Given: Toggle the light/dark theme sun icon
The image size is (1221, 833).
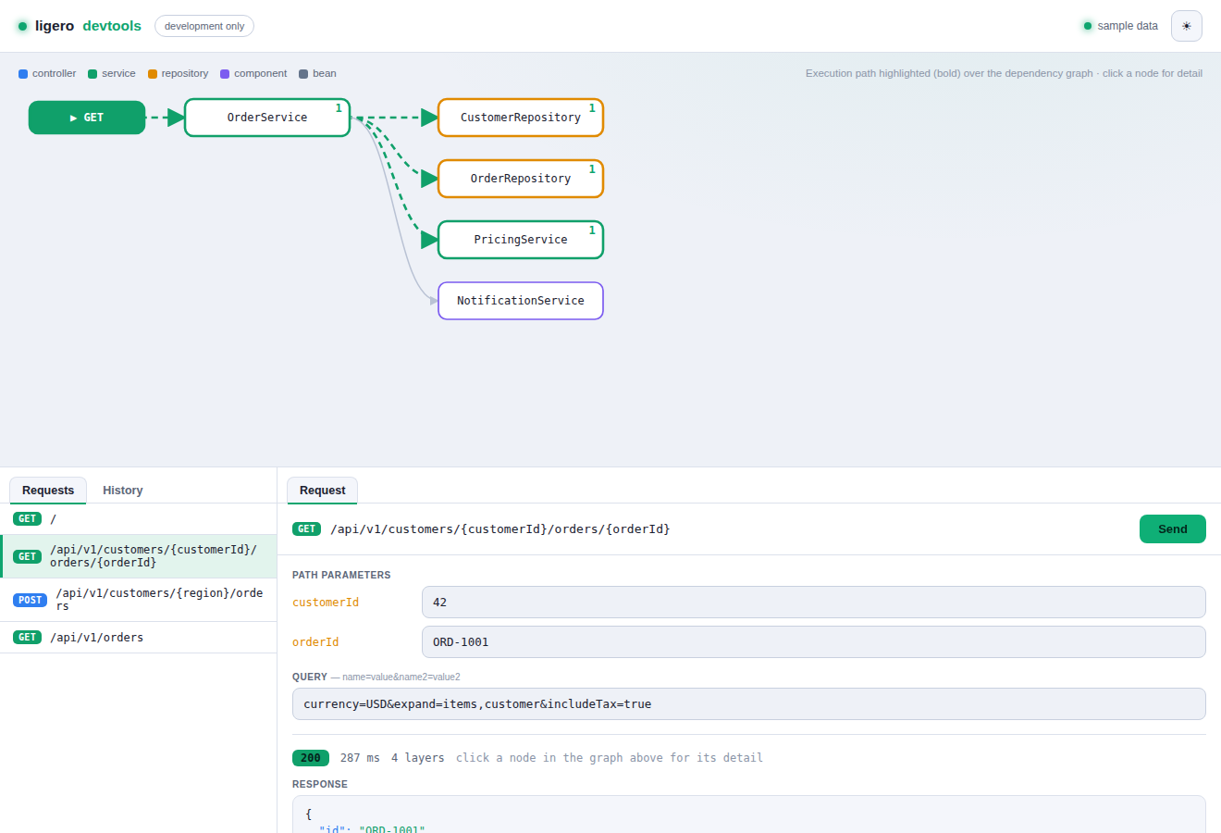Looking at the screenshot, I should point(1186,26).
